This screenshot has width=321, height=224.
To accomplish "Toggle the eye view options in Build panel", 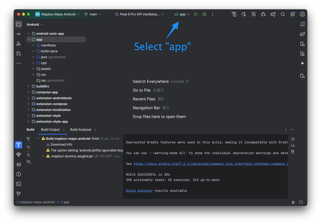I will [28, 162].
